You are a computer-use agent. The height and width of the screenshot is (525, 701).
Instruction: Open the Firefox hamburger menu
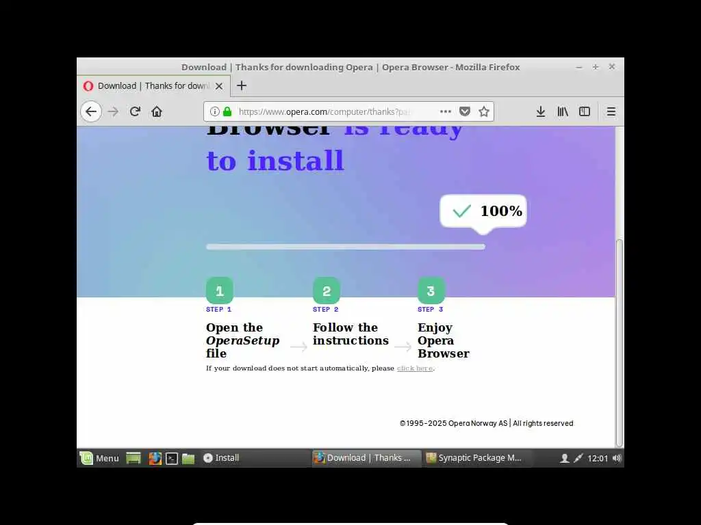[x=611, y=111]
